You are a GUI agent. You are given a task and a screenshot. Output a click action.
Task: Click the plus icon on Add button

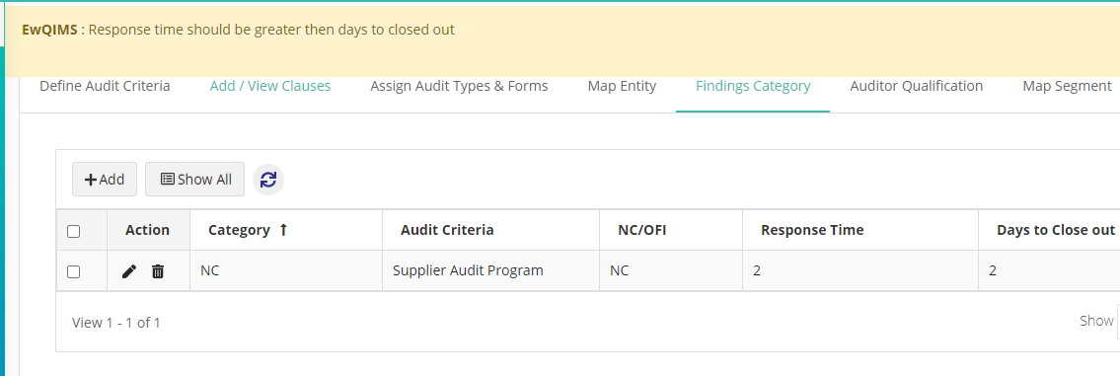(91, 180)
